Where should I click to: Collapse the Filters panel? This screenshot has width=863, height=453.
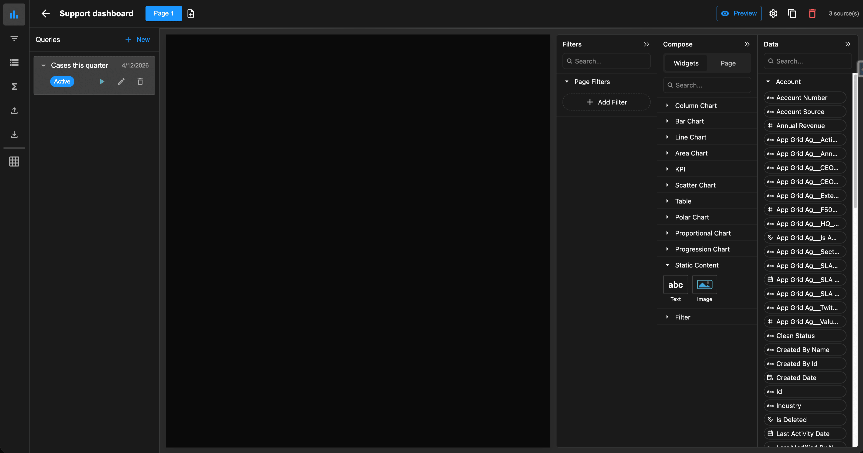646,44
